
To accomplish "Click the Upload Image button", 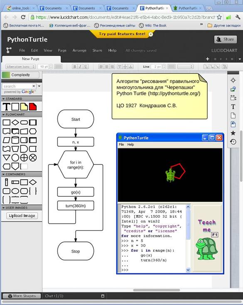I will [x=22, y=216].
